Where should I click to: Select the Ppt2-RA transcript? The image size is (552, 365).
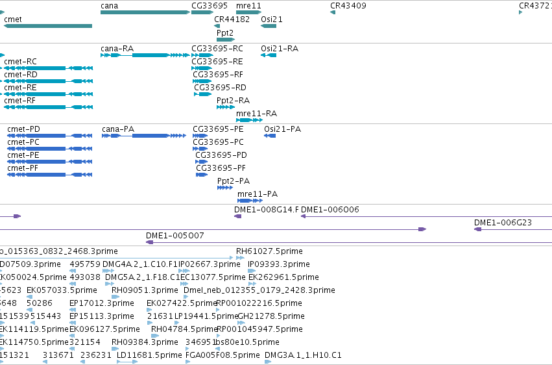[226, 107]
